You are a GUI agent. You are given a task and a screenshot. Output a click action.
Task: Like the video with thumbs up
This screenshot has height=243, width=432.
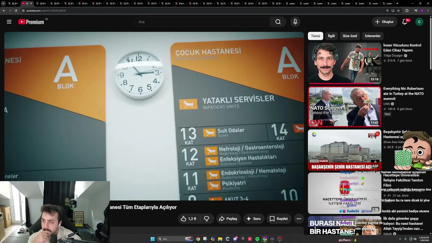pos(188,219)
